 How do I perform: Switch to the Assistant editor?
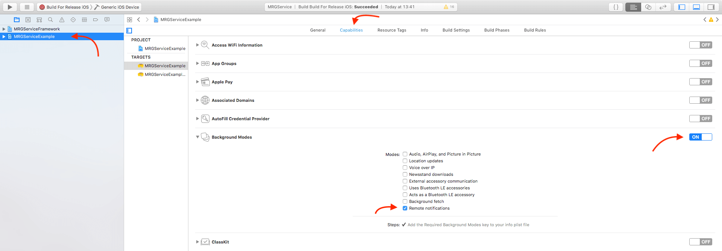[x=648, y=7]
